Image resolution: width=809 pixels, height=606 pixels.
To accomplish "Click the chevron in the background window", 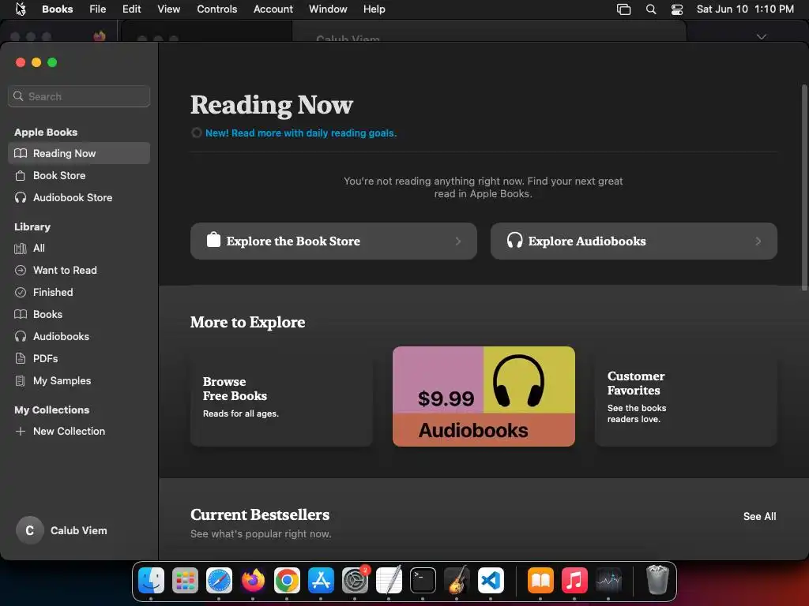I will pyautogui.click(x=761, y=37).
